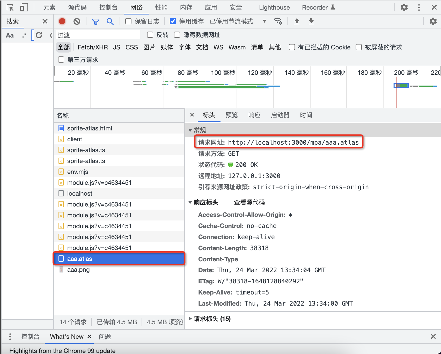Filter requests by Fetch/XHR
This screenshot has height=354, width=441.
coord(93,47)
